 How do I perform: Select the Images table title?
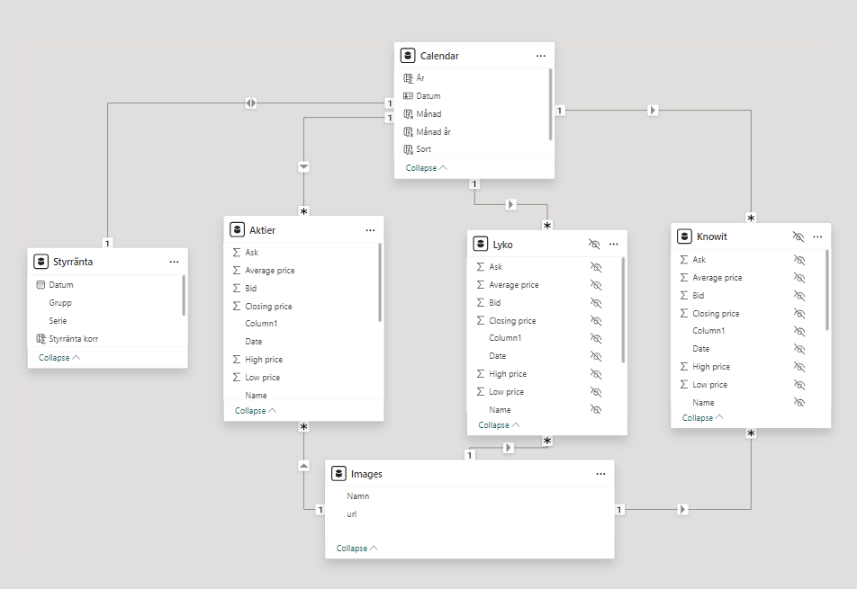pyautogui.click(x=366, y=474)
